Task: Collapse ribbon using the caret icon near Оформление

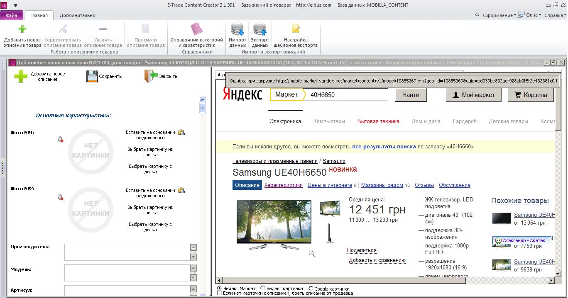Action: point(477,15)
